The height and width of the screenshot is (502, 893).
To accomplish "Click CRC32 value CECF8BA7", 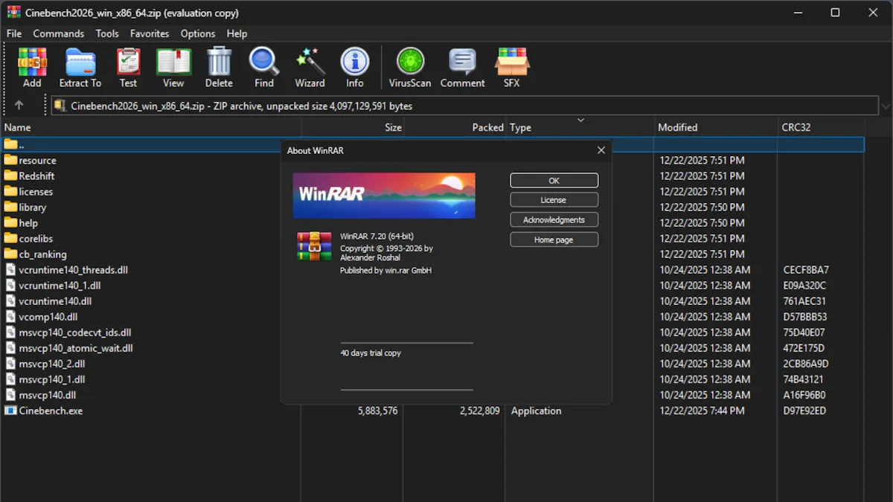I will coord(806,269).
